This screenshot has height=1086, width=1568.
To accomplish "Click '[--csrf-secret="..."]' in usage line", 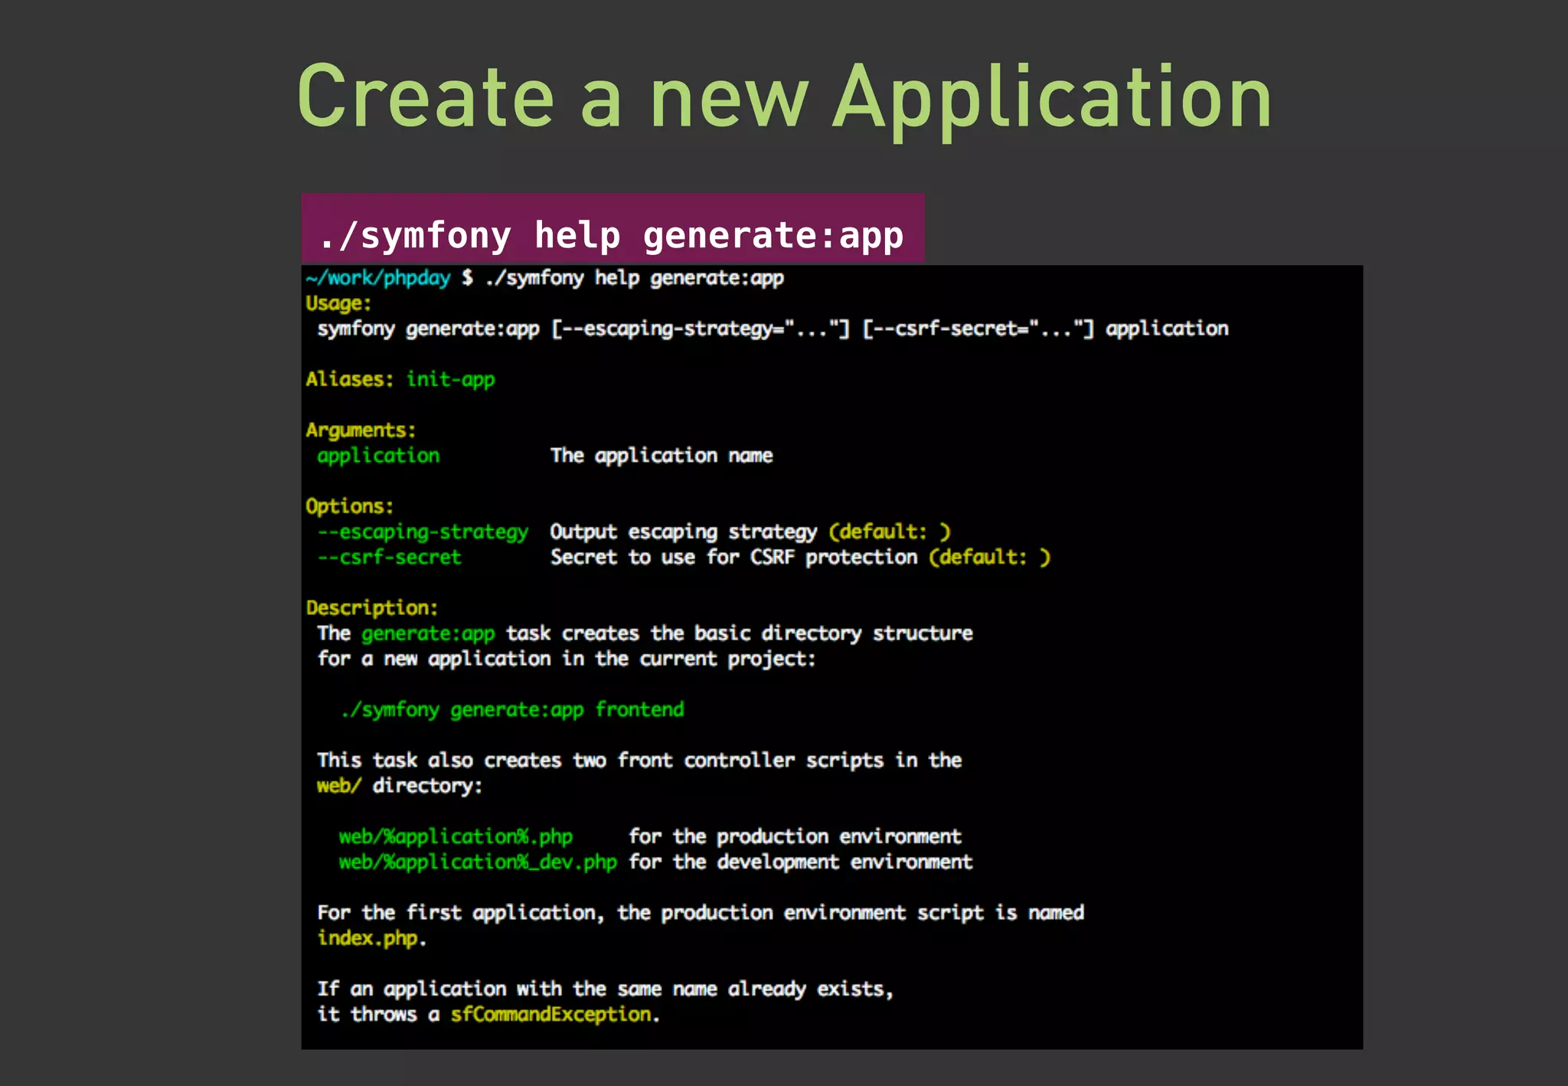I will 978,329.
